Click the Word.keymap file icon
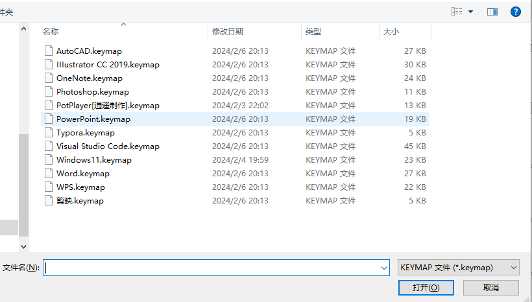 pos(49,173)
